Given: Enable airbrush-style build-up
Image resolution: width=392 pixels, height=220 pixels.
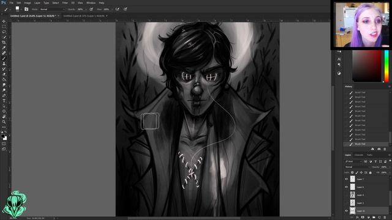Looking at the screenshot, I should (117, 9).
